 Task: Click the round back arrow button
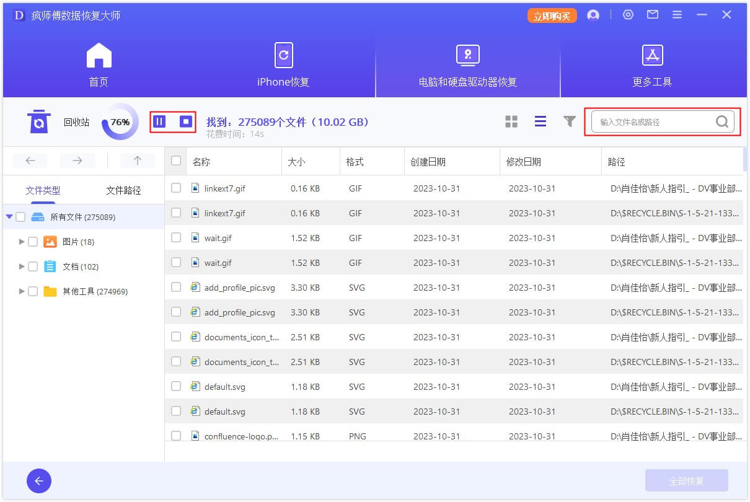(x=39, y=481)
